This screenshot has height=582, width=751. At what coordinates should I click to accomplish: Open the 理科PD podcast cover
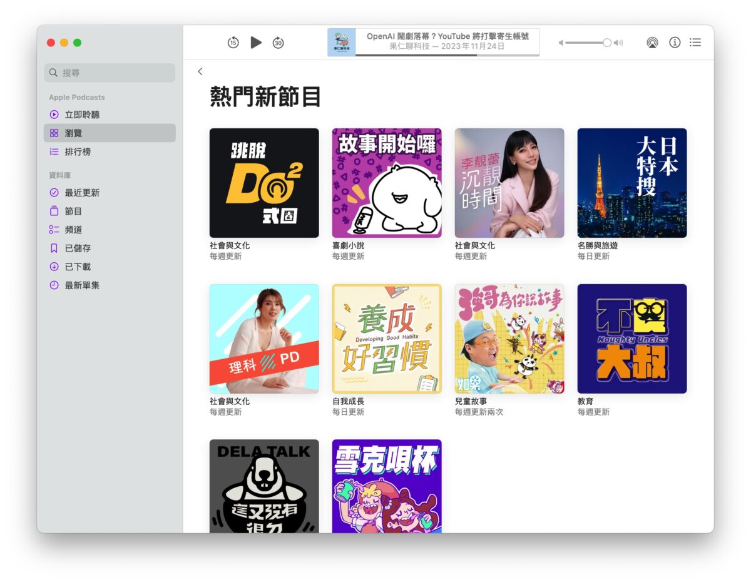click(x=264, y=339)
